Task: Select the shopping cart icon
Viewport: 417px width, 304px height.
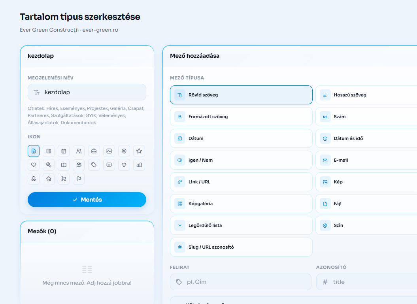Action: (x=64, y=179)
